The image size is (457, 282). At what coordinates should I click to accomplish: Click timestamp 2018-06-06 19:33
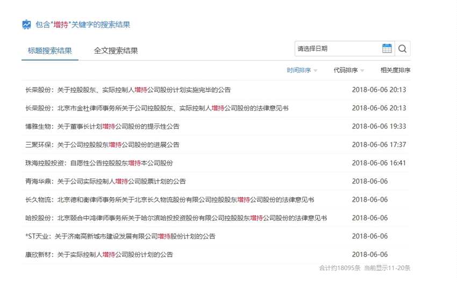click(379, 127)
